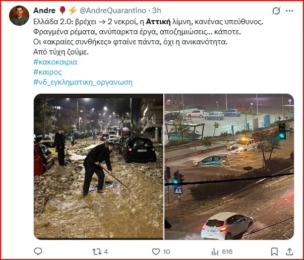Viewport: 304px width, 260px height.
Task: Click the Grok slashed-circle icon
Action: (x=276, y=11)
